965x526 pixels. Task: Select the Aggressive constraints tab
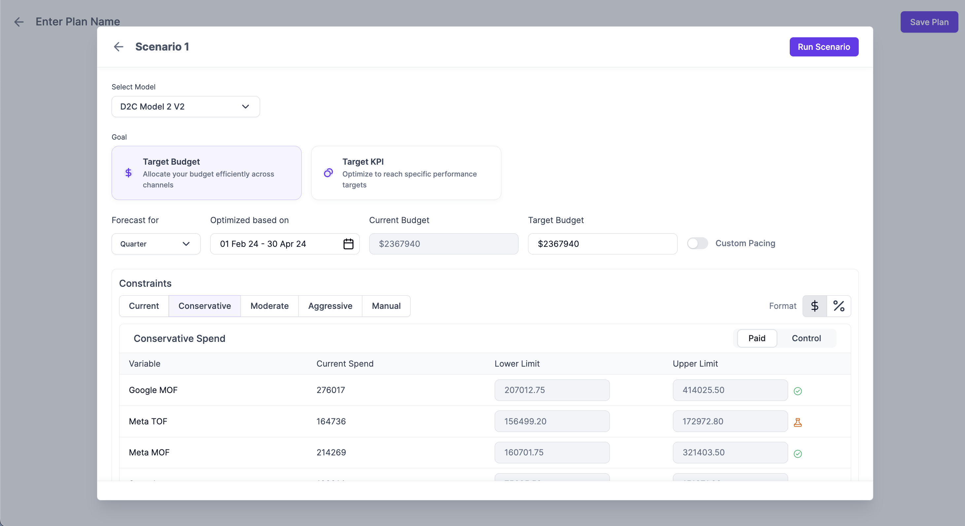(x=330, y=306)
